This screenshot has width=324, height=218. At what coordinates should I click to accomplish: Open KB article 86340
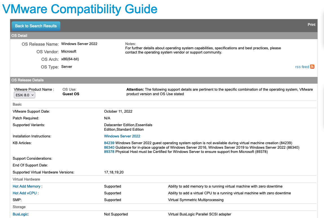pos(110,147)
